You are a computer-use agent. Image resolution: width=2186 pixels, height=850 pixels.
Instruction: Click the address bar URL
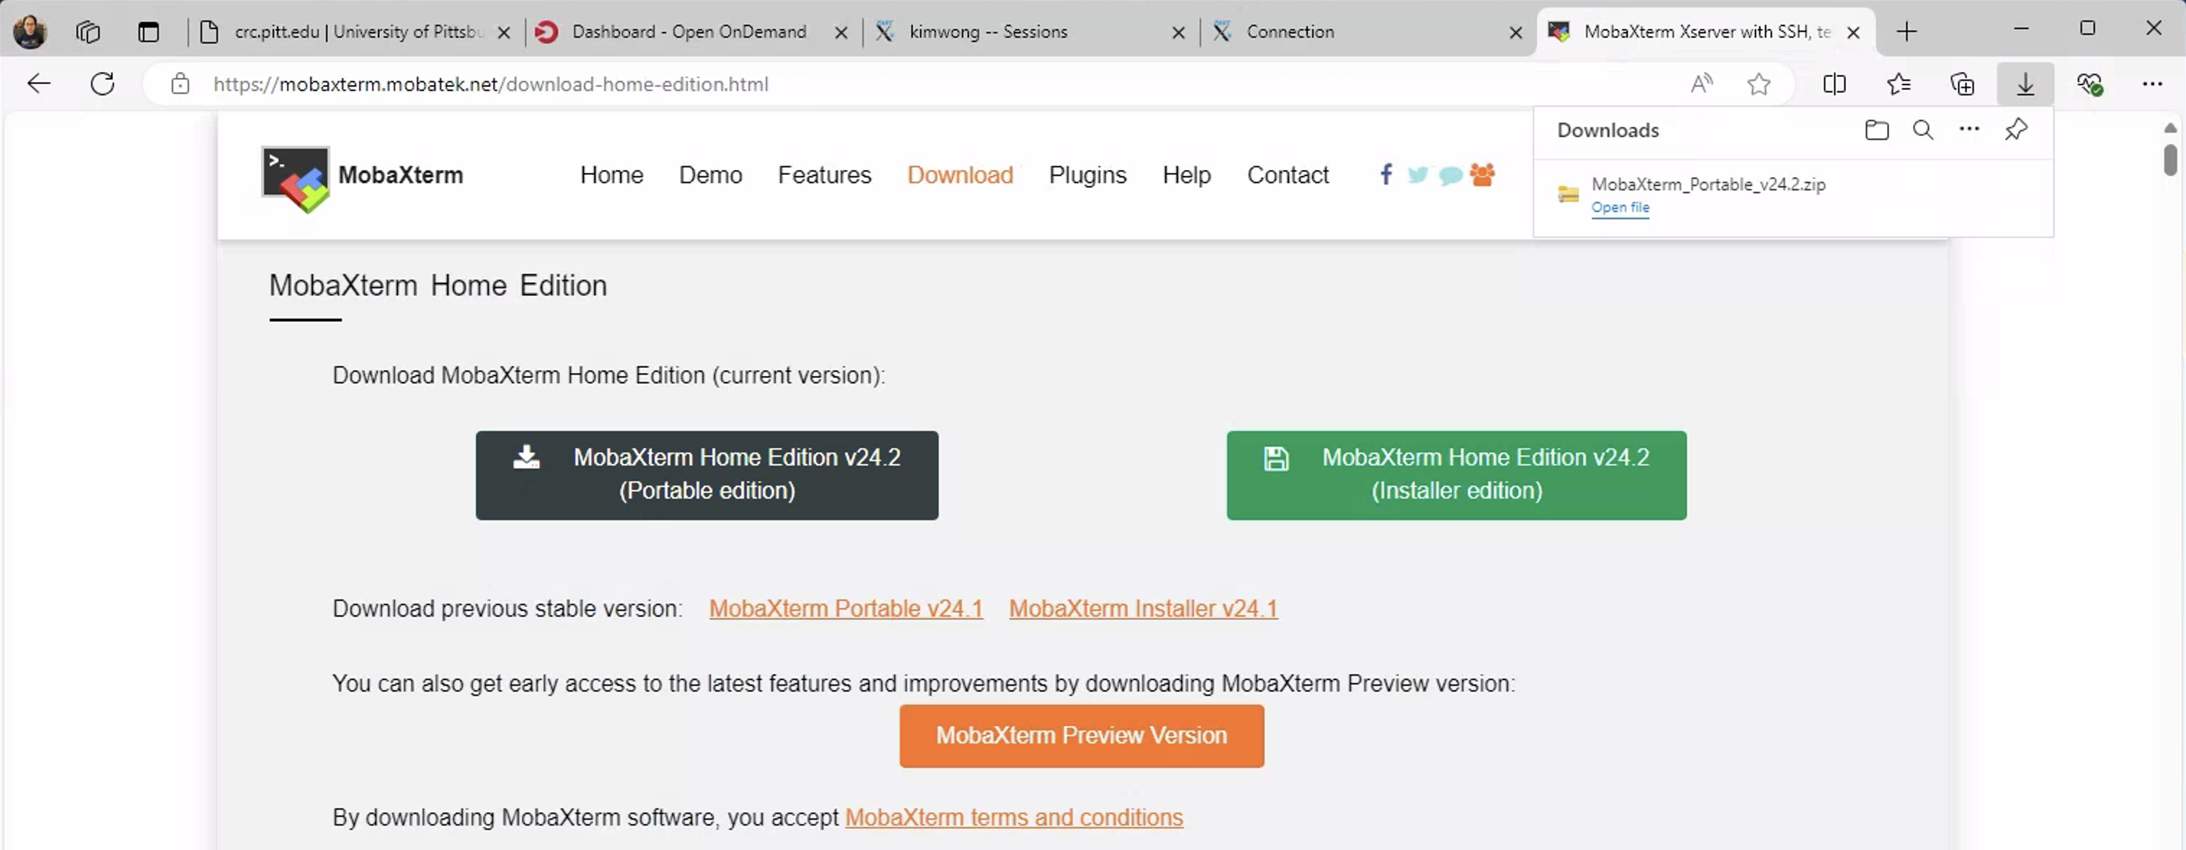490,84
